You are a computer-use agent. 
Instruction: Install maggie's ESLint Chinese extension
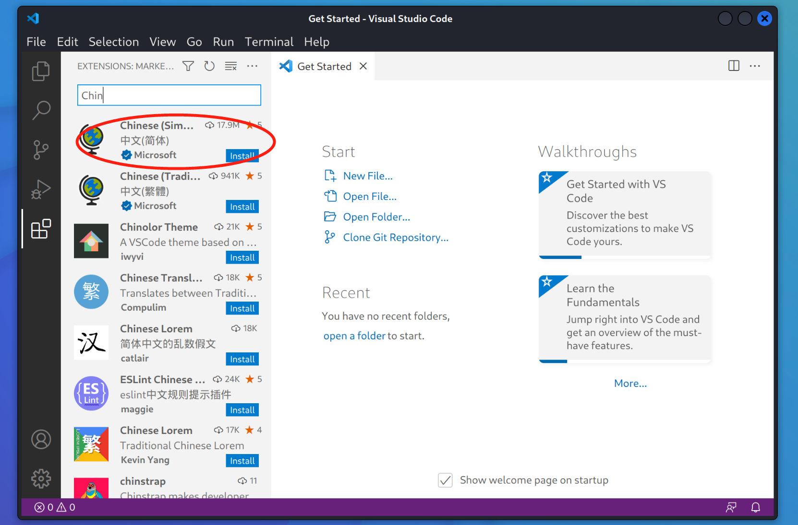click(x=242, y=410)
